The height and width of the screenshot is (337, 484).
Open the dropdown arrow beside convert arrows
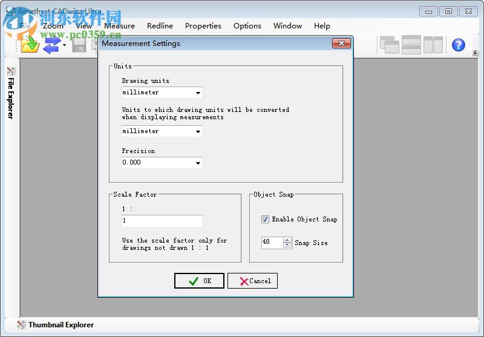(x=64, y=45)
